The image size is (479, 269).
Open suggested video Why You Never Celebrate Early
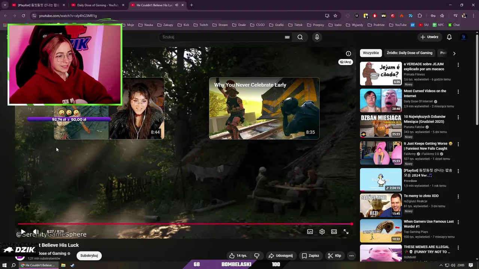tap(264, 108)
